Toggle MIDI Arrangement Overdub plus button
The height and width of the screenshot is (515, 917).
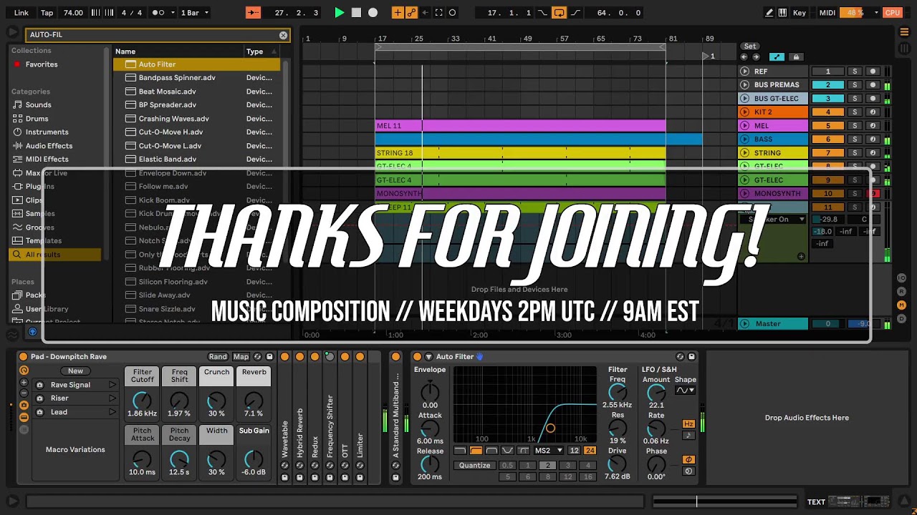398,13
